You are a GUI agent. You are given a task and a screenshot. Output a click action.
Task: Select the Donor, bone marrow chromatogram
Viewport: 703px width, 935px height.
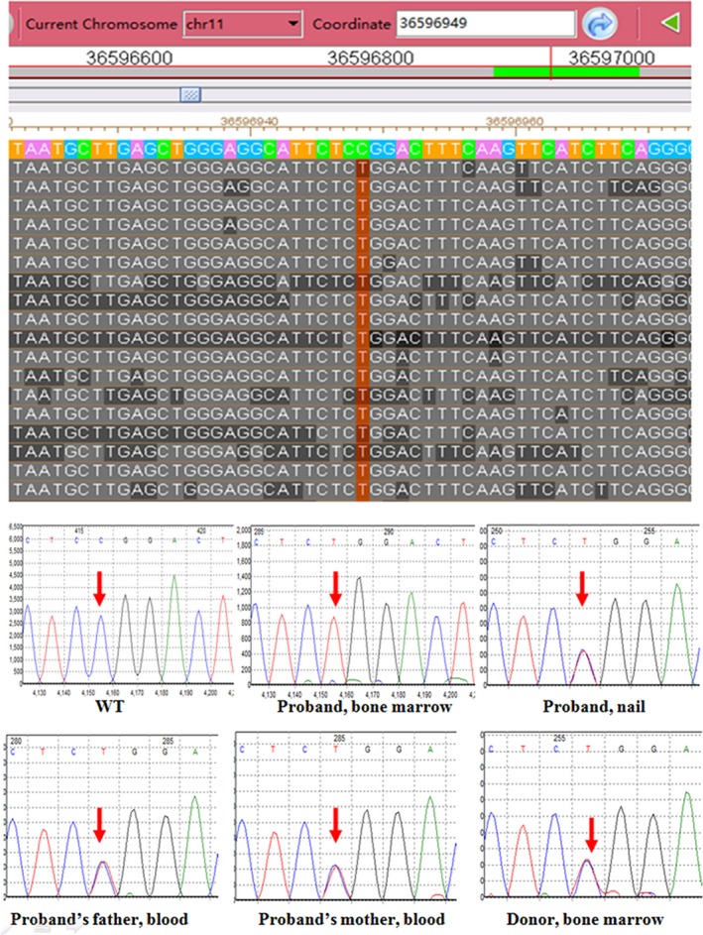pos(592,816)
